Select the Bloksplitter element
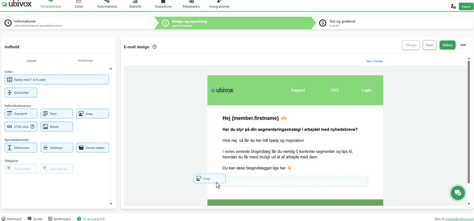Image resolution: width=474 pixels, height=221 pixels. tap(21, 93)
